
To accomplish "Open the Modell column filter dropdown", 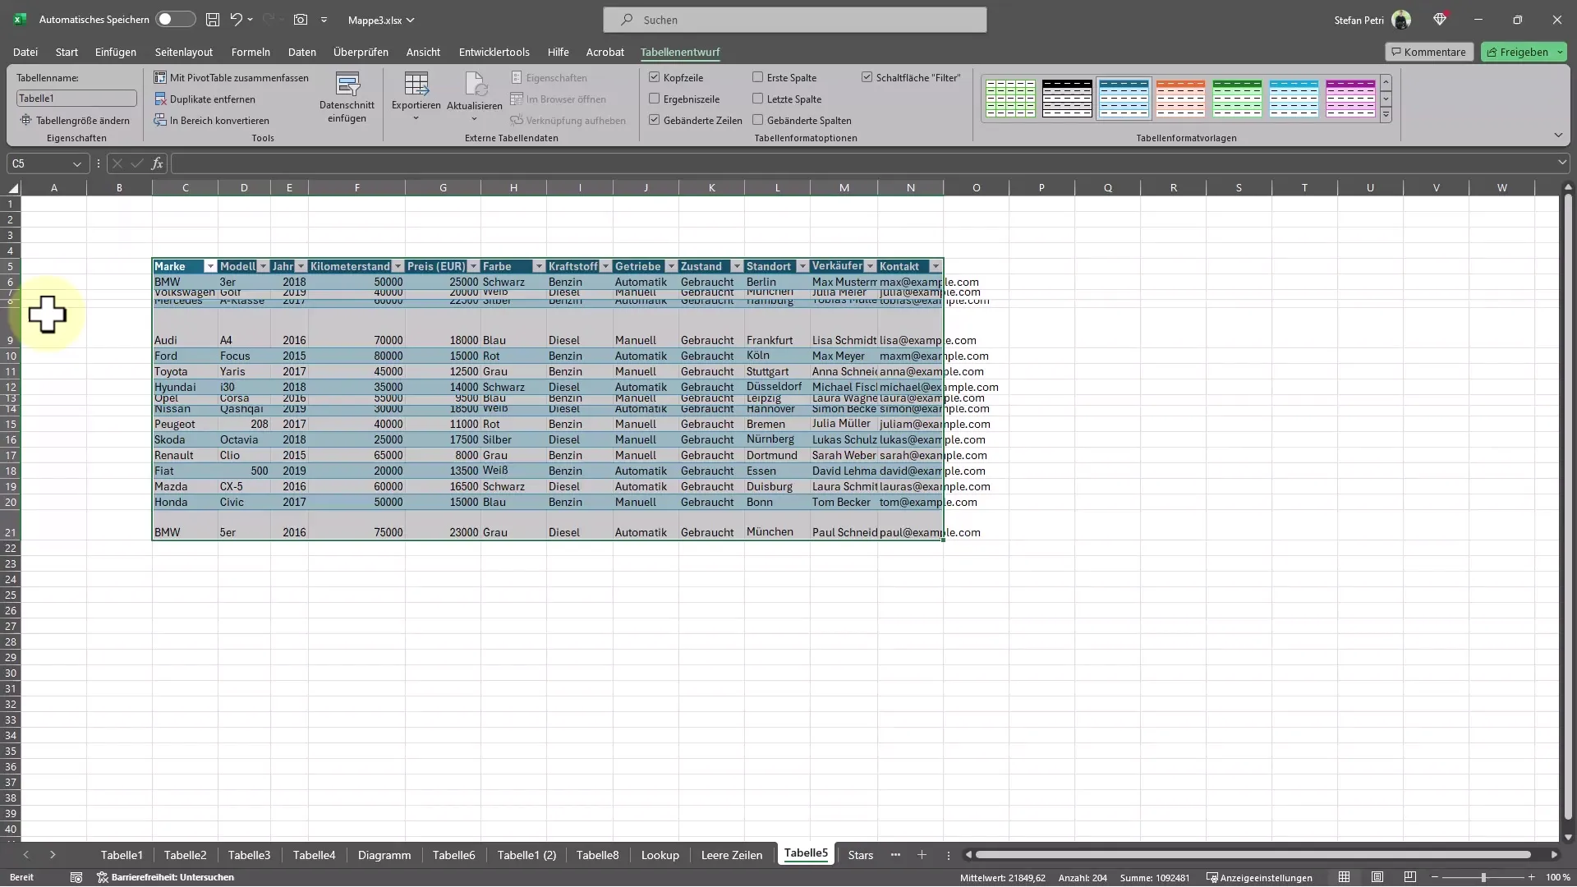I will [x=264, y=267].
